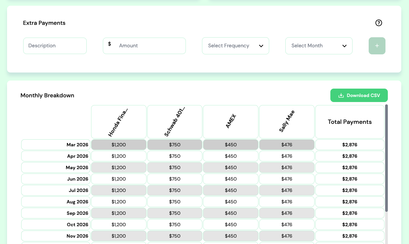Select the Jul 2026 row label

point(56,190)
